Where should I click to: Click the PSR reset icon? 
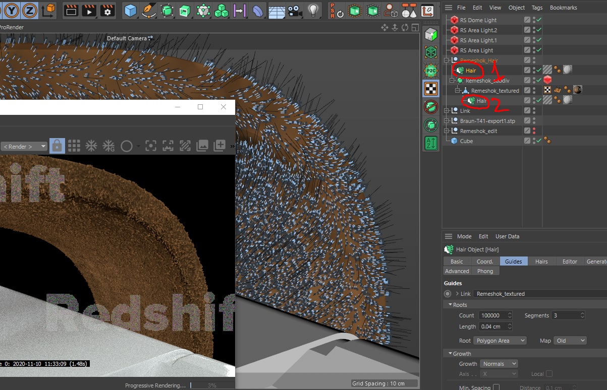[336, 10]
